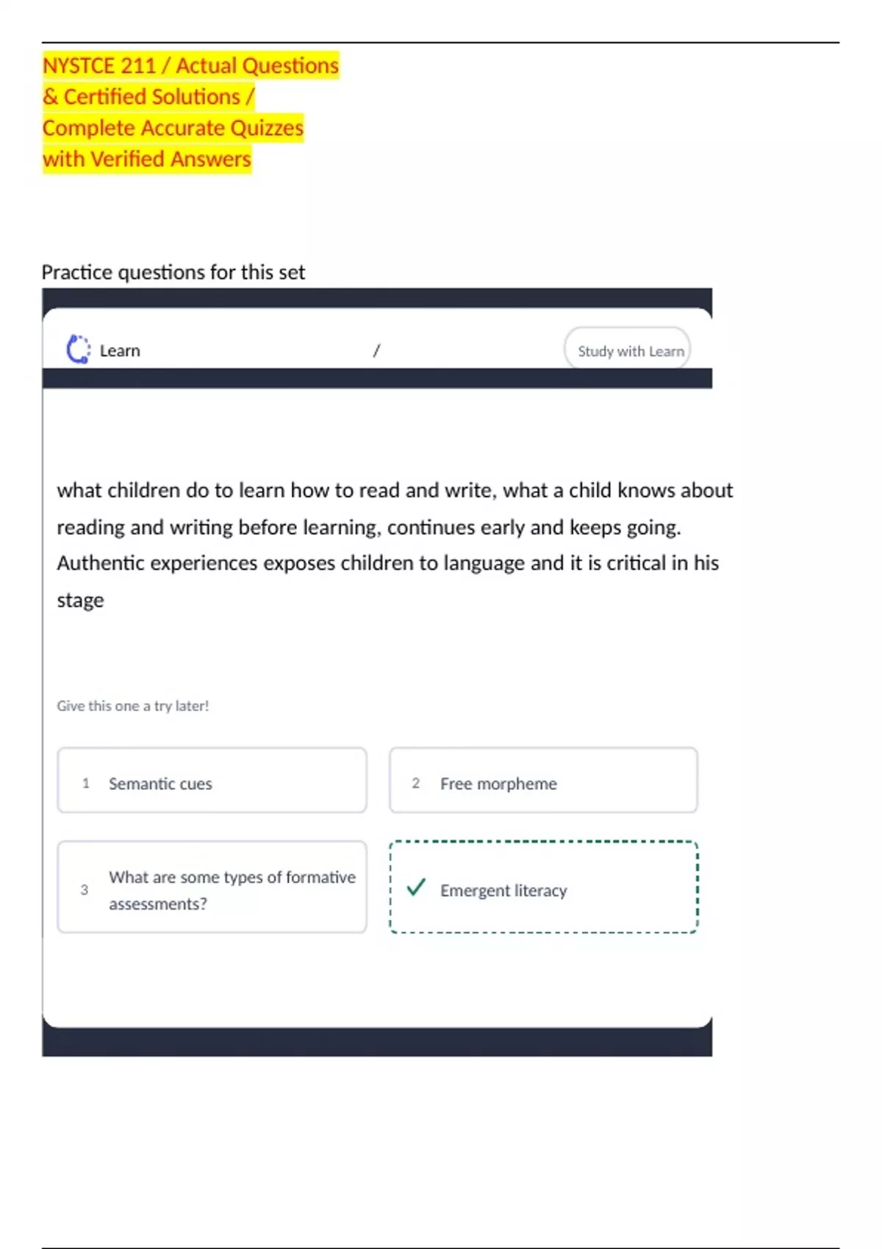This screenshot has width=882, height=1249.
Task: Select the Semantic cues answer option
Action: [x=212, y=780]
